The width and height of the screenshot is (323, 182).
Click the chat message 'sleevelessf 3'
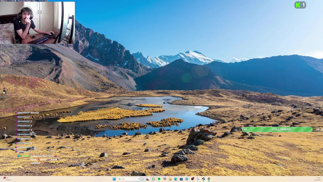pos(23,126)
